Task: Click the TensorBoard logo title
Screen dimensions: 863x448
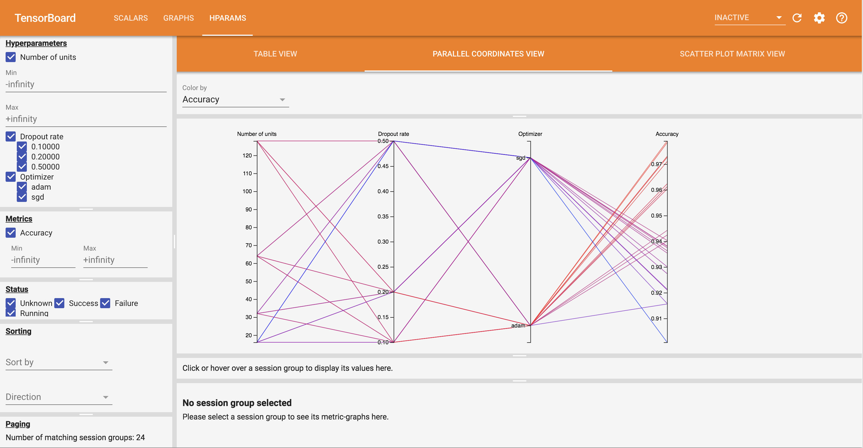Action: pos(45,18)
